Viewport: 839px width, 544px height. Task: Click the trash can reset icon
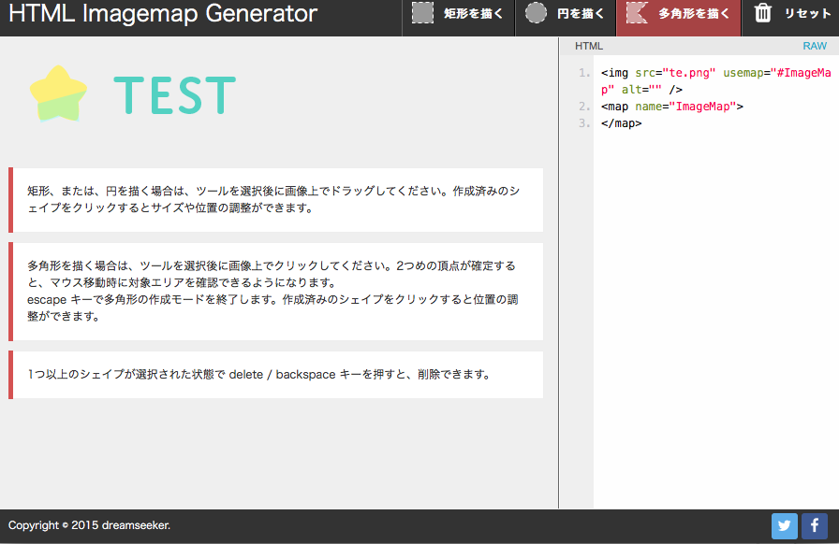(x=762, y=13)
